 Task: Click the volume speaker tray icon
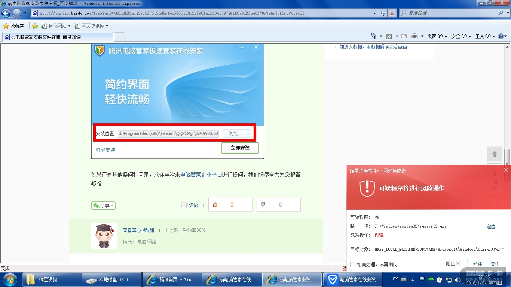click(458, 280)
